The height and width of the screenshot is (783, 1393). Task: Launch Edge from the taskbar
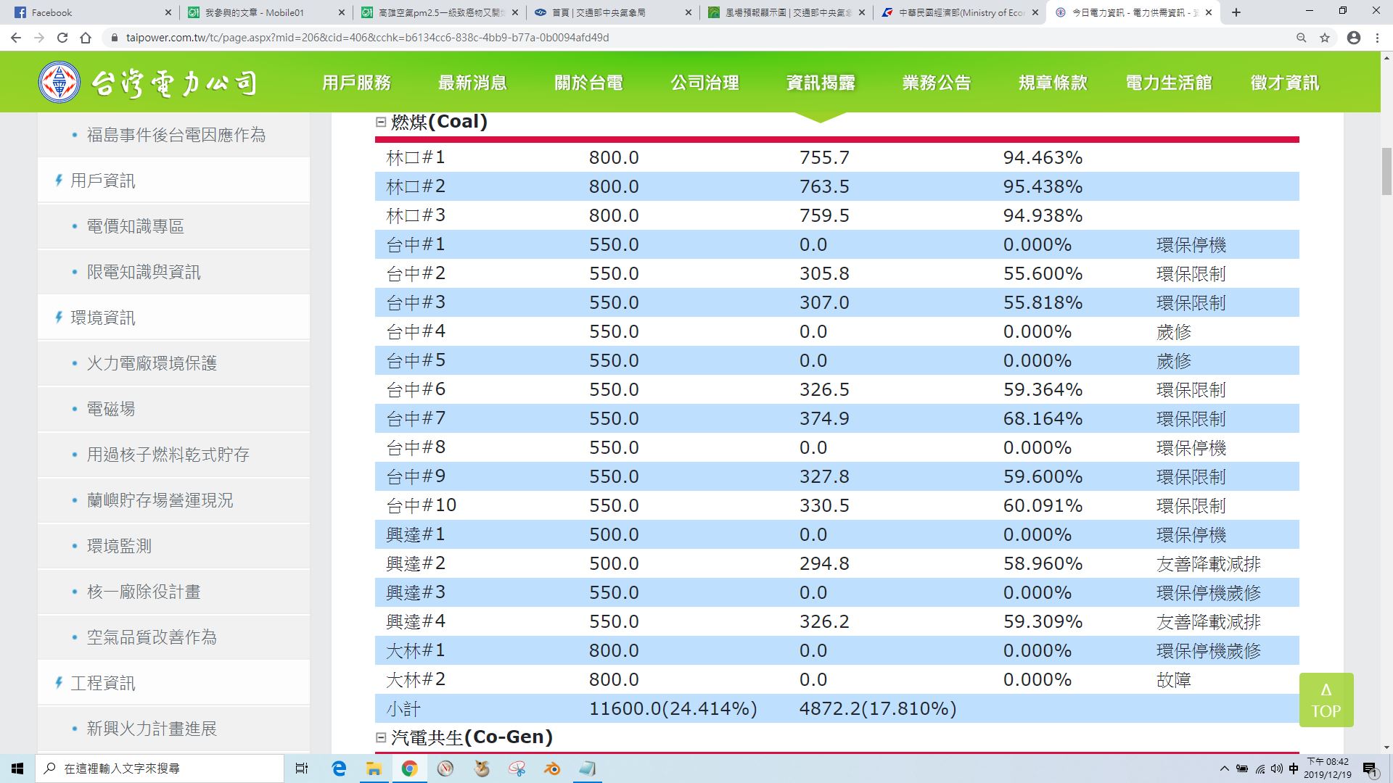(339, 768)
